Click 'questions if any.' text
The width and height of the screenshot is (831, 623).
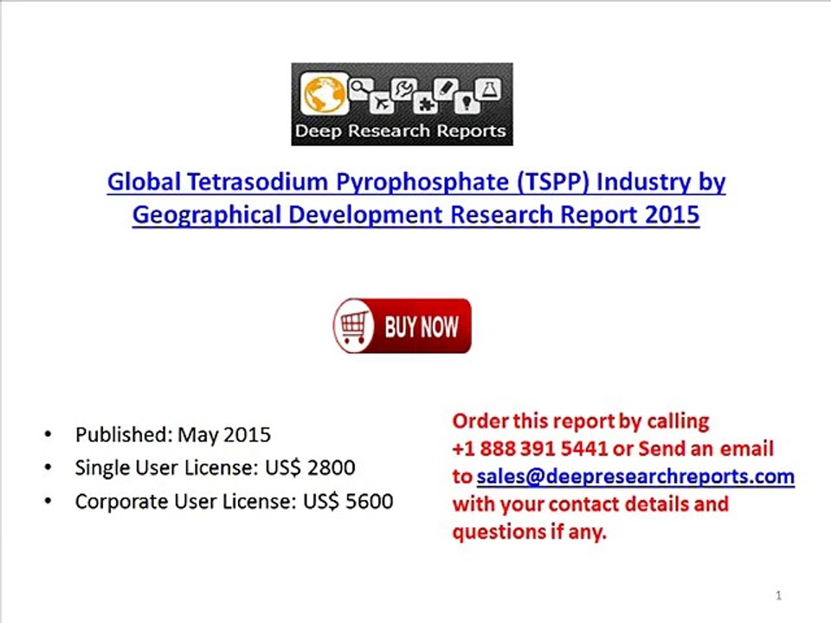point(530,531)
